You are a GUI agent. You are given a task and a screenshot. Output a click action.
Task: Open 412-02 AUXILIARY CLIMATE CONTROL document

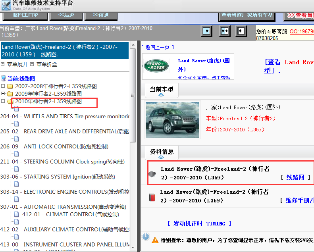pos(65,229)
